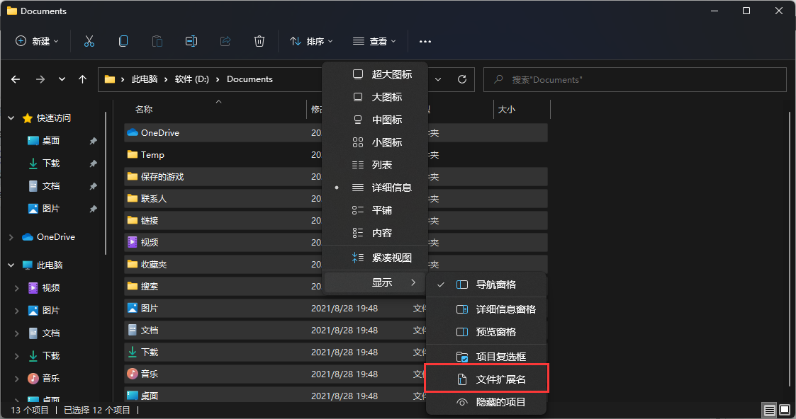Viewport: 796px width, 419px height.
Task: Expand the OneDrive tree node
Action: pyautogui.click(x=11, y=237)
